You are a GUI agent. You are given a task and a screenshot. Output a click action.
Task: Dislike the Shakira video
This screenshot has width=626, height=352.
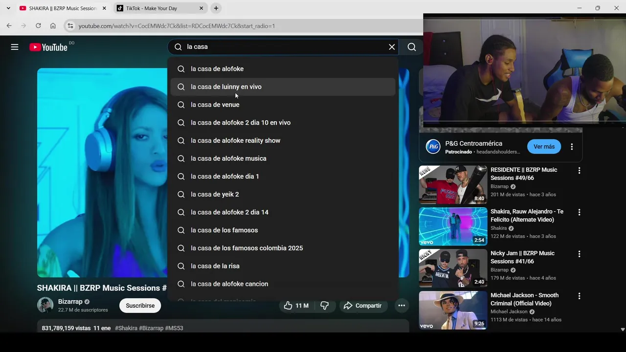324,306
